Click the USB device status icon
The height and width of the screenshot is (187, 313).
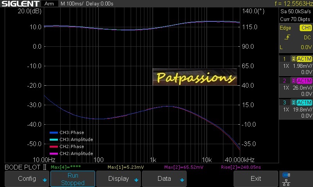[x=286, y=175]
